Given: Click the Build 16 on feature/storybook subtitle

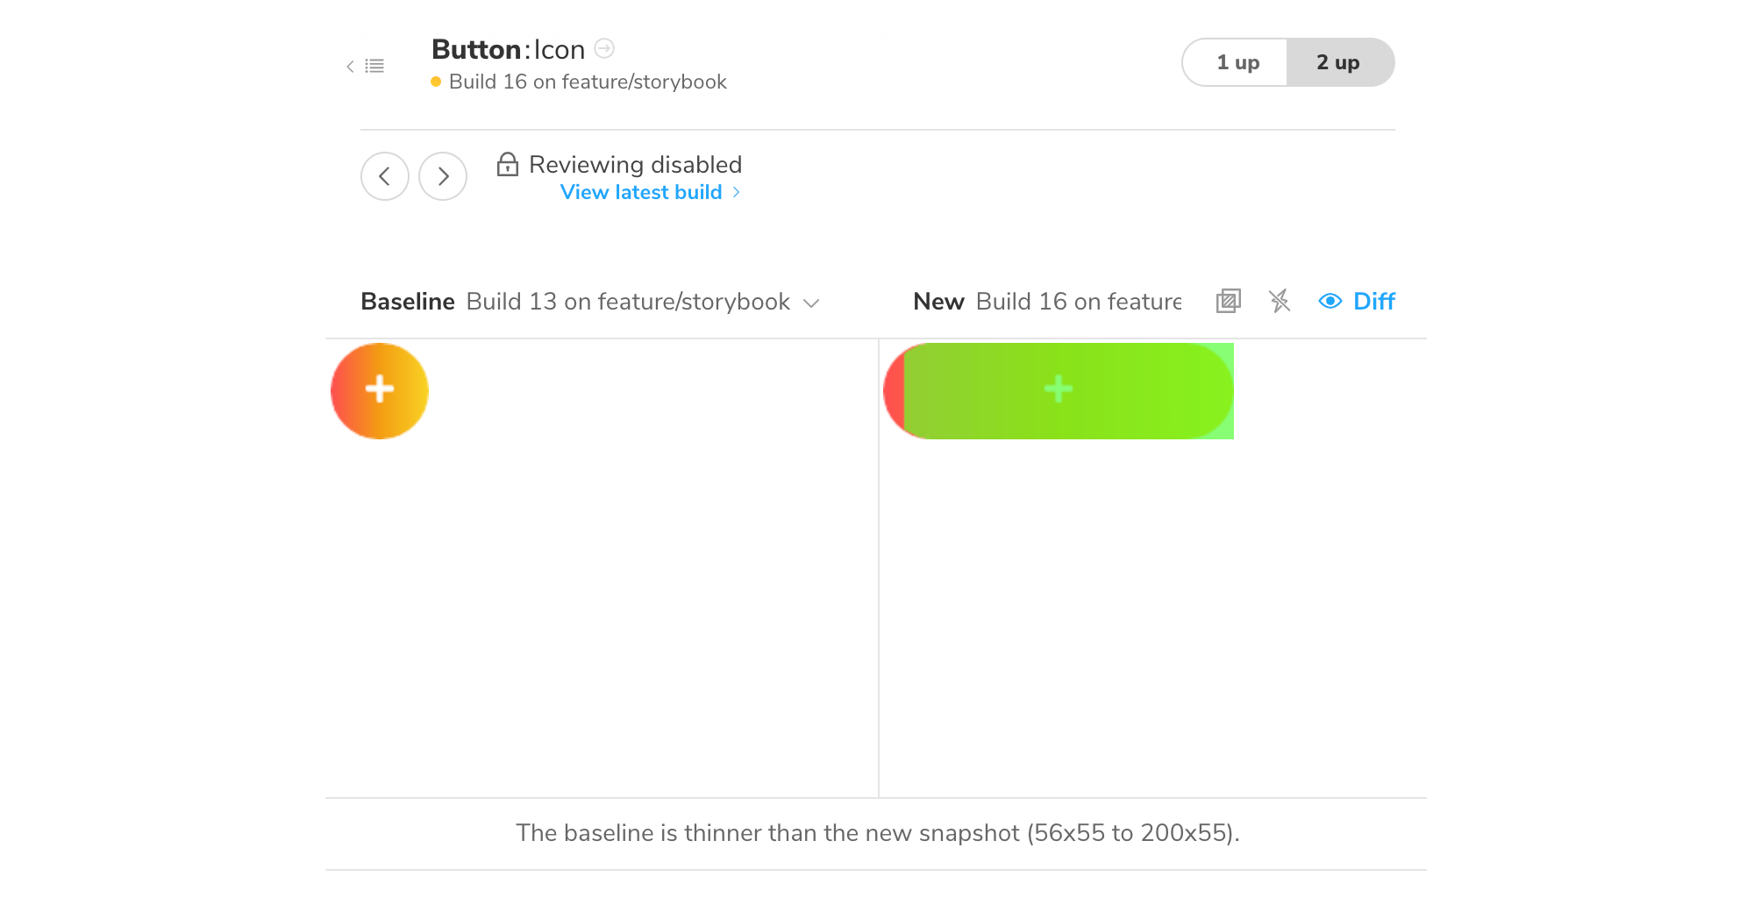Looking at the screenshot, I should [x=588, y=82].
